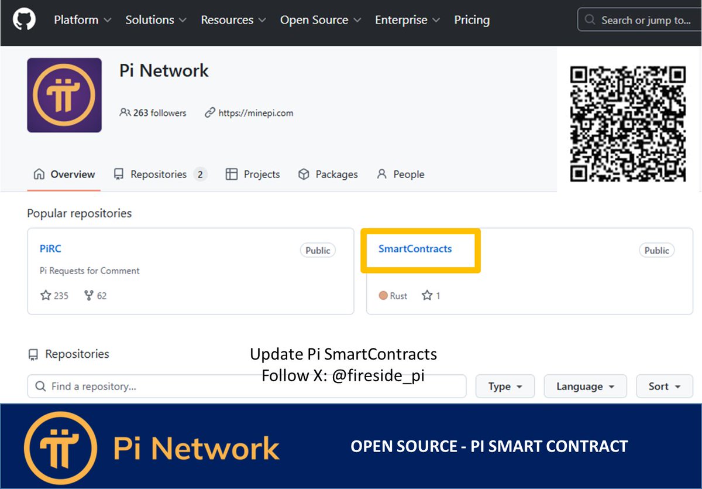Click the Find a repository search field
The height and width of the screenshot is (489, 702).
coord(246,386)
